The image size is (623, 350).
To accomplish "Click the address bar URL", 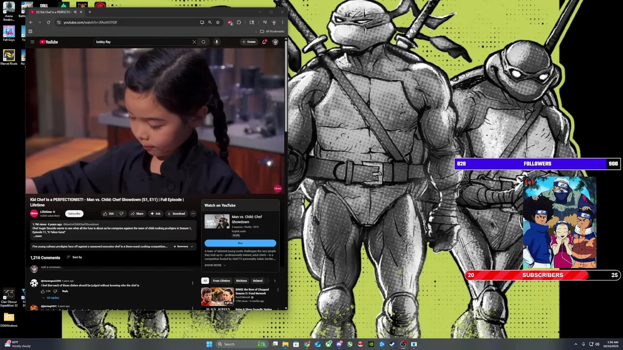I will coord(90,22).
